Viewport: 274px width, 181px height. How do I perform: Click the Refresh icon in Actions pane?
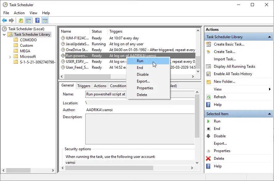[209, 97]
